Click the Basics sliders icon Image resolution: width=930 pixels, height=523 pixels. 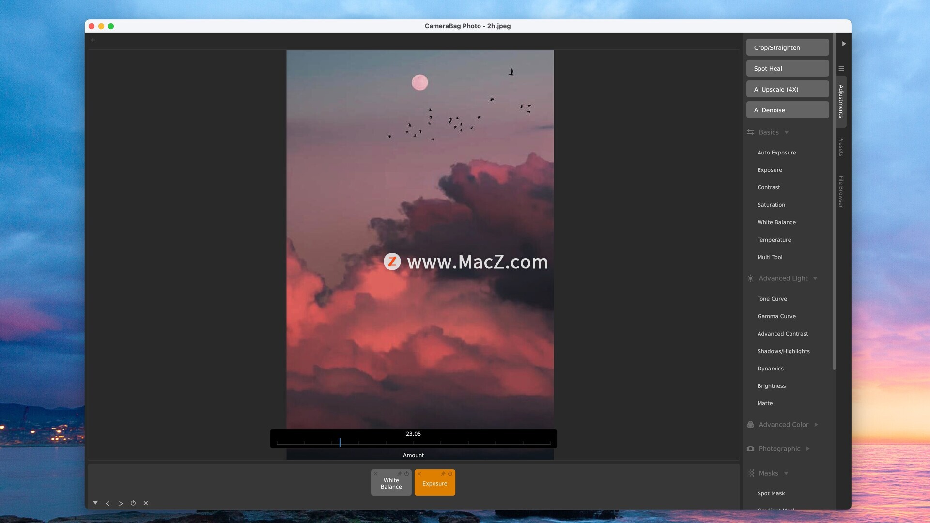[x=751, y=132]
